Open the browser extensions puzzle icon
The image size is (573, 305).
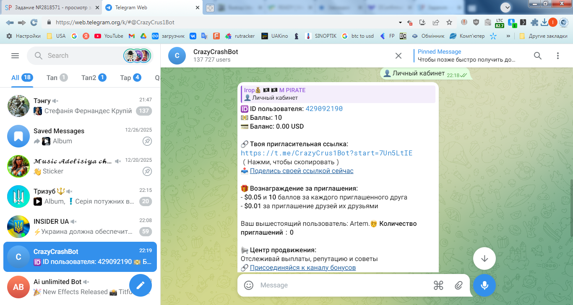(534, 22)
